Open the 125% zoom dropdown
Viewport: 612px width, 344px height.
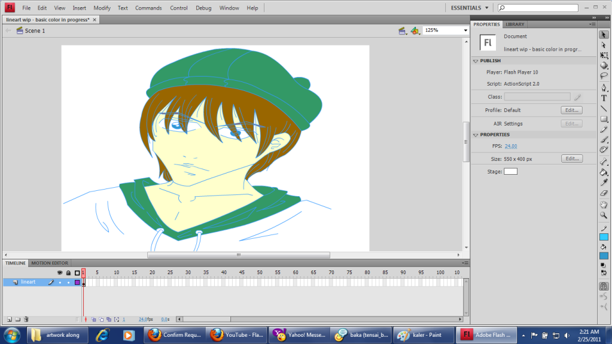pyautogui.click(x=465, y=31)
